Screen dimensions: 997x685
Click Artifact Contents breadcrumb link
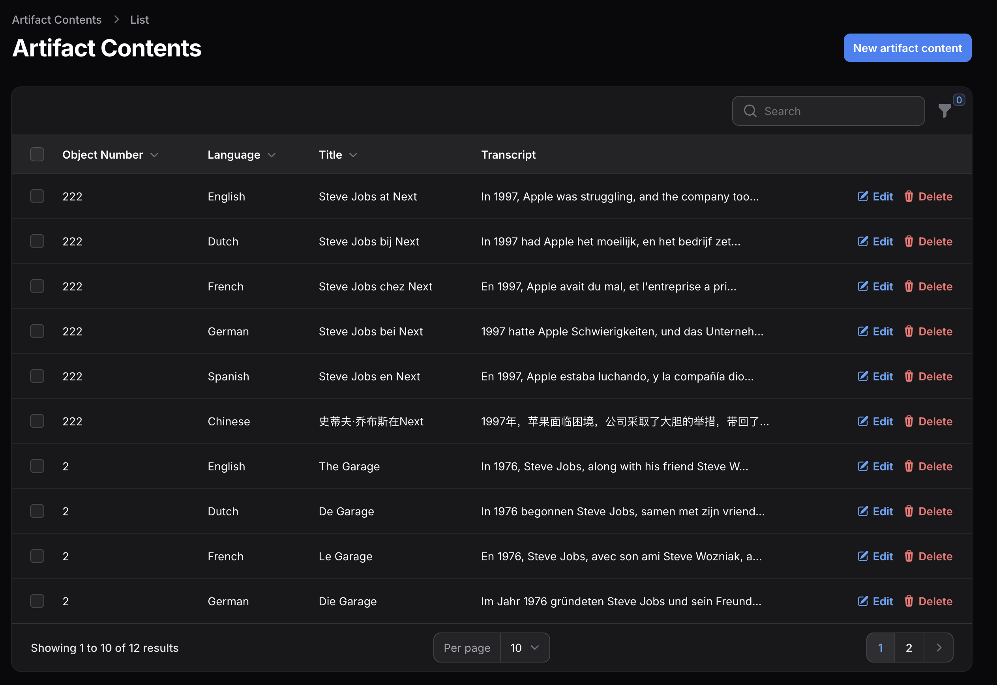pyautogui.click(x=57, y=20)
